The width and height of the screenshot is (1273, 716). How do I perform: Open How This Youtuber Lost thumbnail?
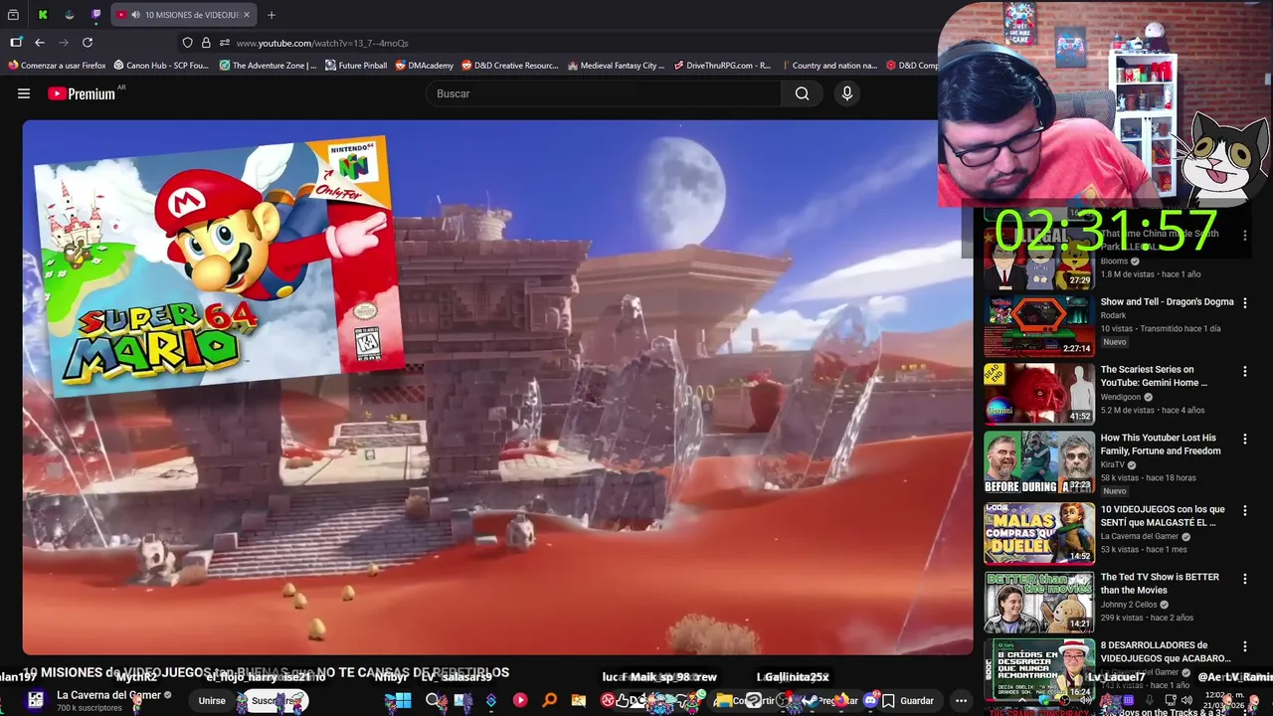point(1038,462)
